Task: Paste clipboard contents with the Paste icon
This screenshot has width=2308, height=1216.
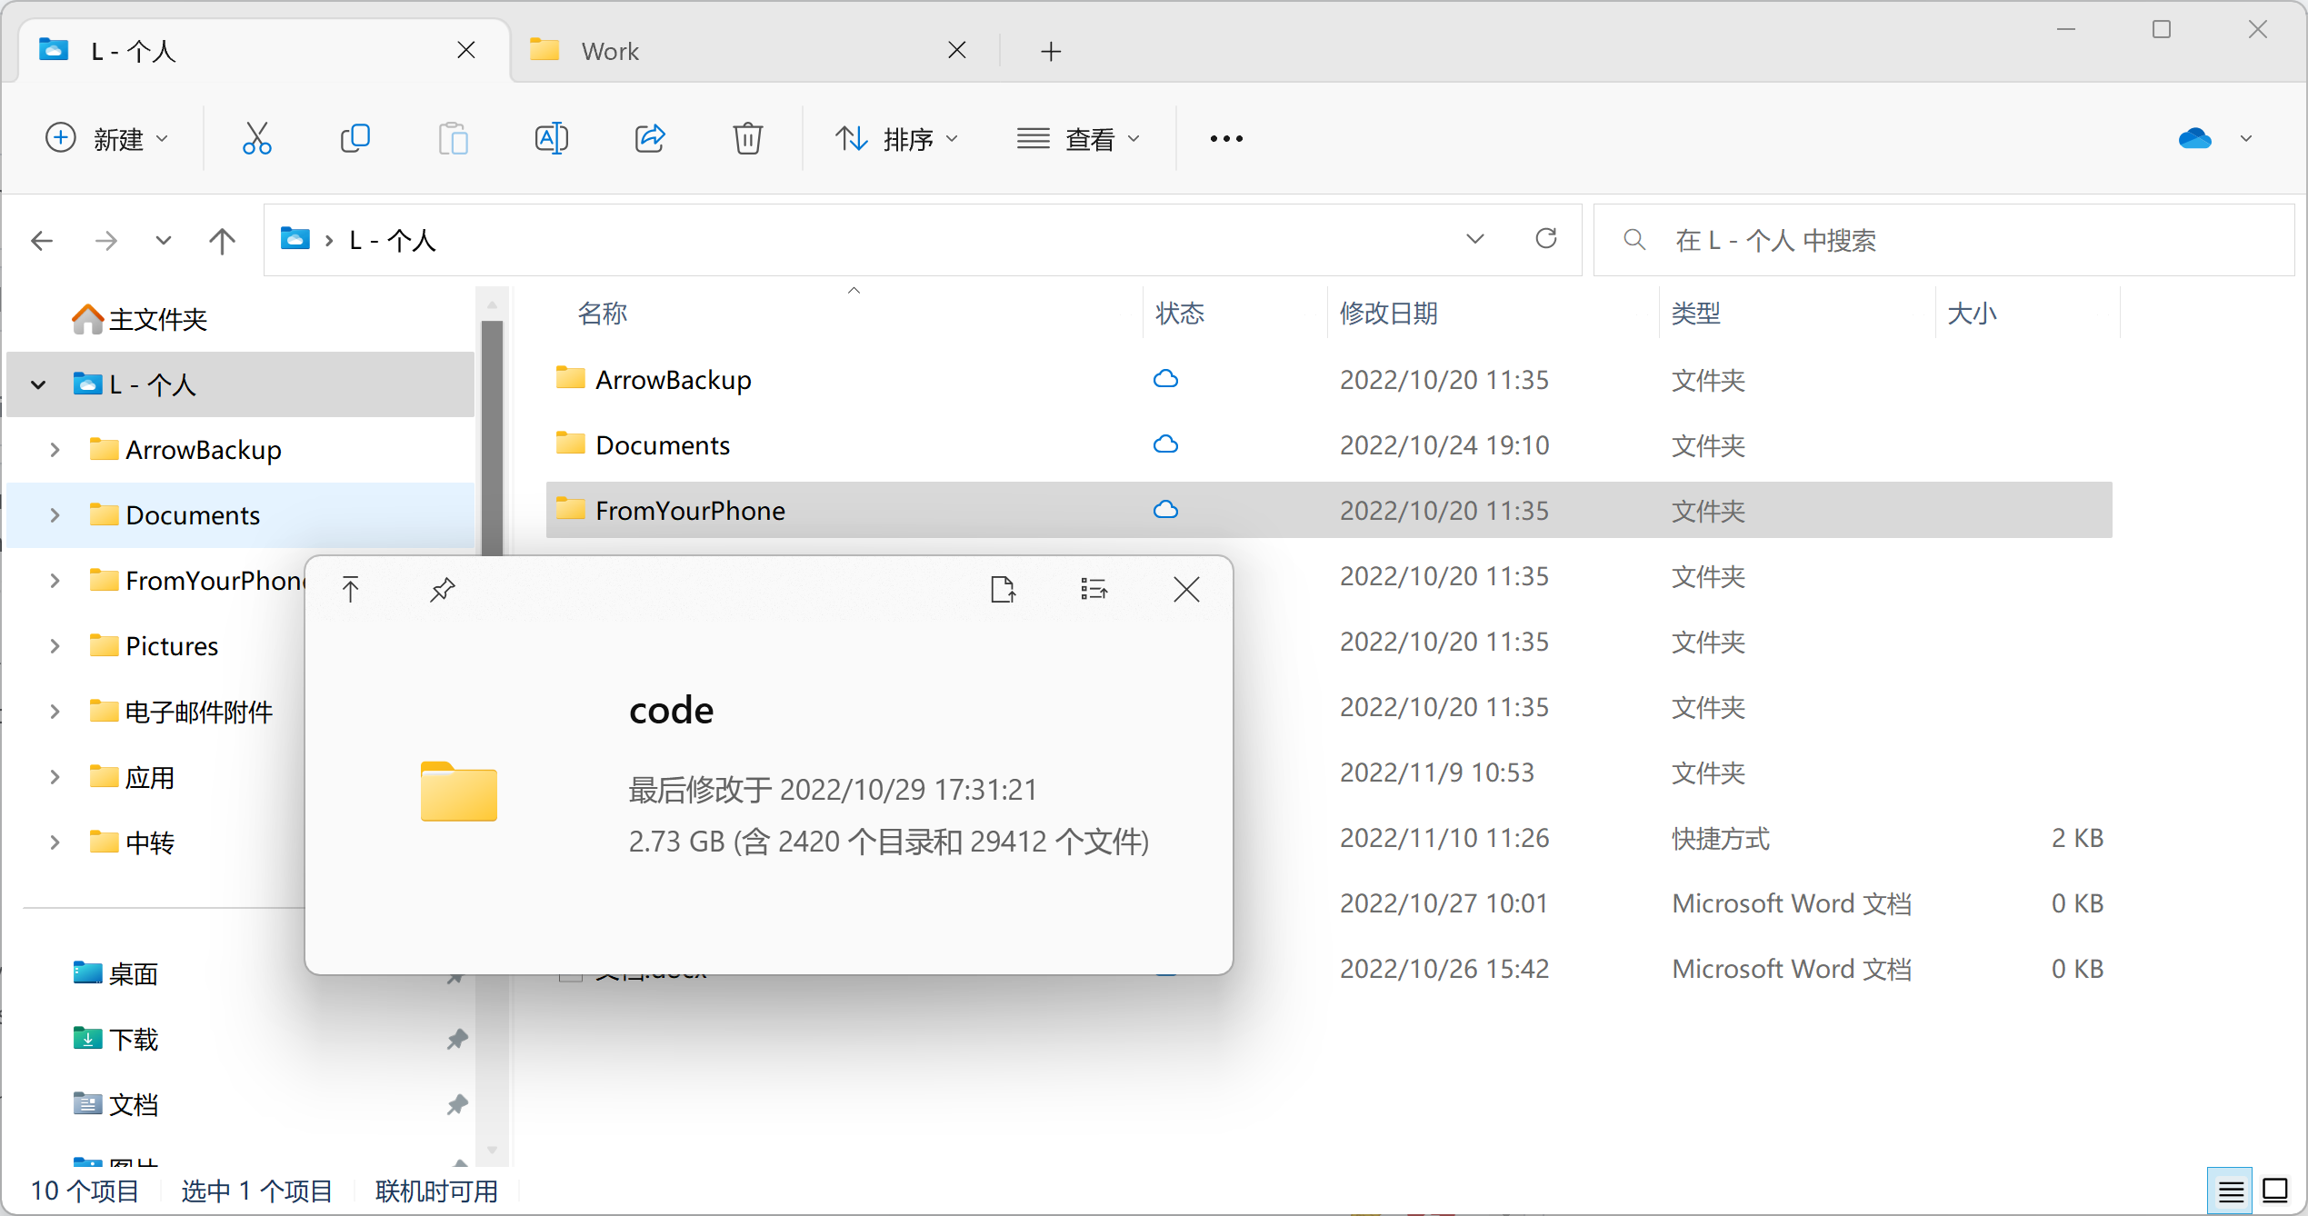Action: coord(454,138)
